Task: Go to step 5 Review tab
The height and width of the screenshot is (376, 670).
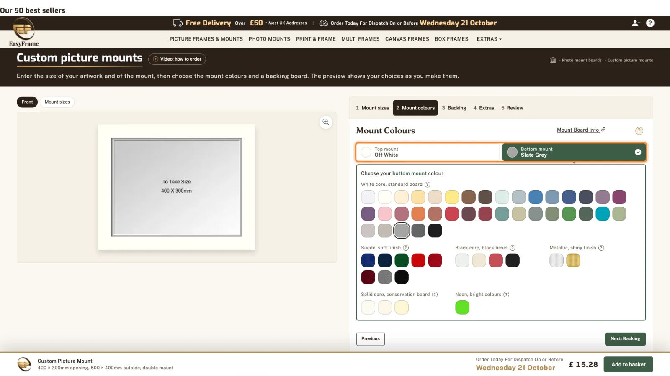Action: coord(512,108)
